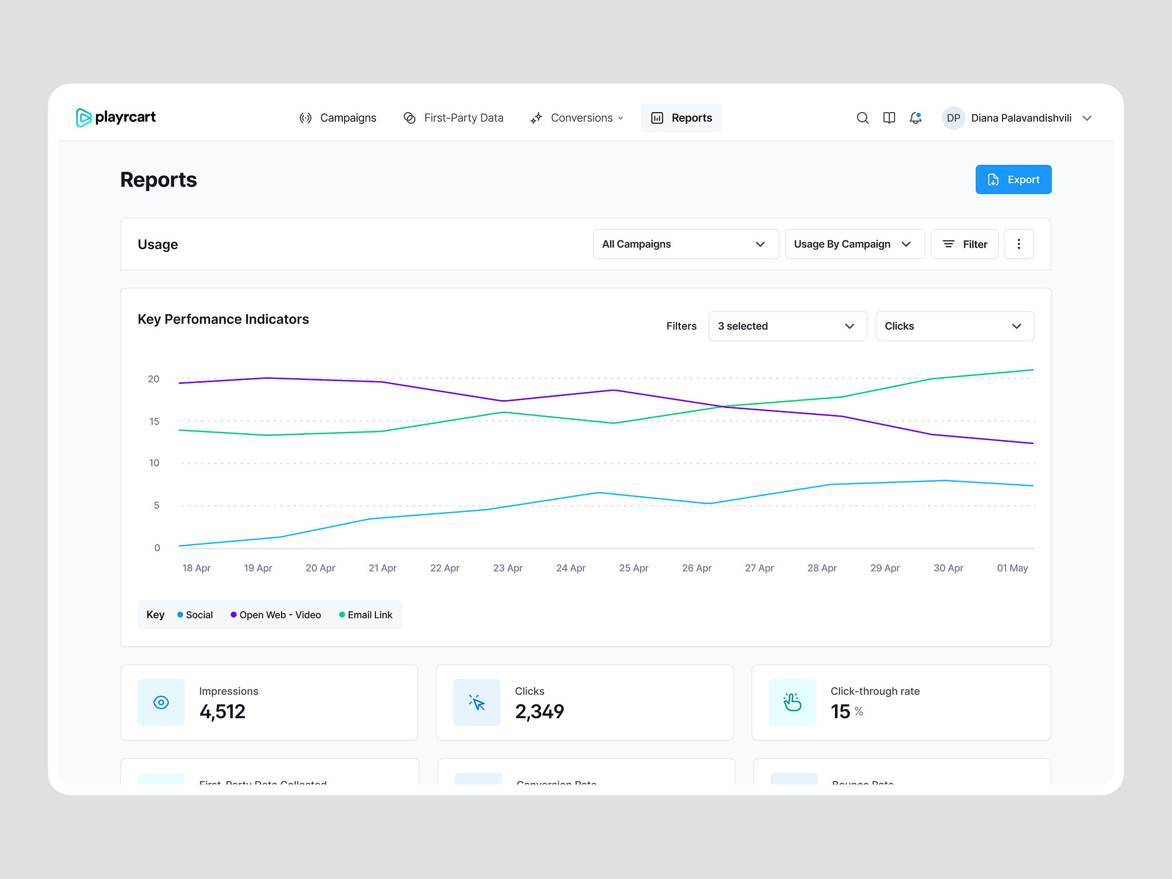The height and width of the screenshot is (879, 1172).
Task: Click the Impressions eye icon
Action: pos(161,702)
